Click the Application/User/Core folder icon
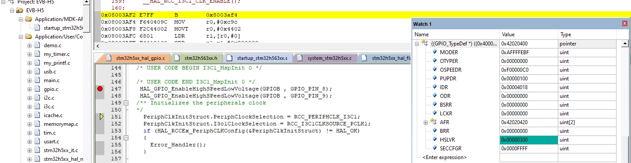 (28, 37)
